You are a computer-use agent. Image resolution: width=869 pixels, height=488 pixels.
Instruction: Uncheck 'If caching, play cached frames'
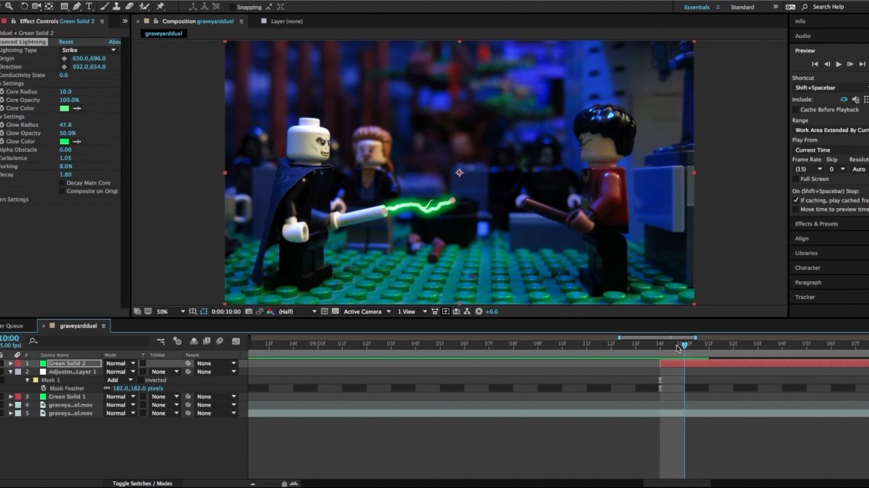[796, 201]
